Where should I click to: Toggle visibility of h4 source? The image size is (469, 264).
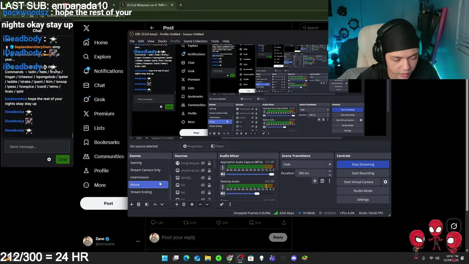coord(203,192)
